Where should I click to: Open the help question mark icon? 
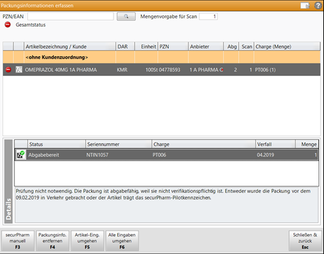pyautogui.click(x=318, y=5)
